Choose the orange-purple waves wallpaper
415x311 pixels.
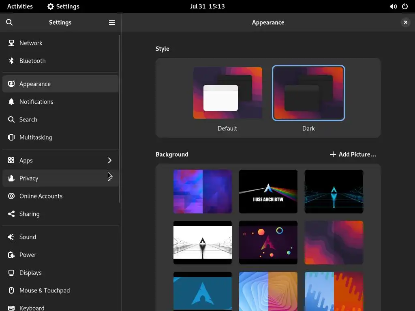pos(334,243)
